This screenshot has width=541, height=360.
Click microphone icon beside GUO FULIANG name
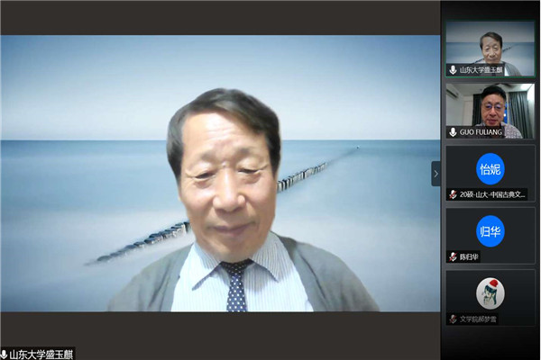click(x=453, y=132)
